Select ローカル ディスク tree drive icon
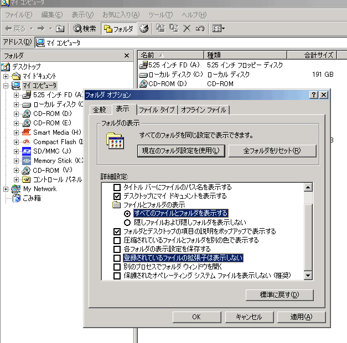This screenshot has width=347, height=343. [27, 105]
